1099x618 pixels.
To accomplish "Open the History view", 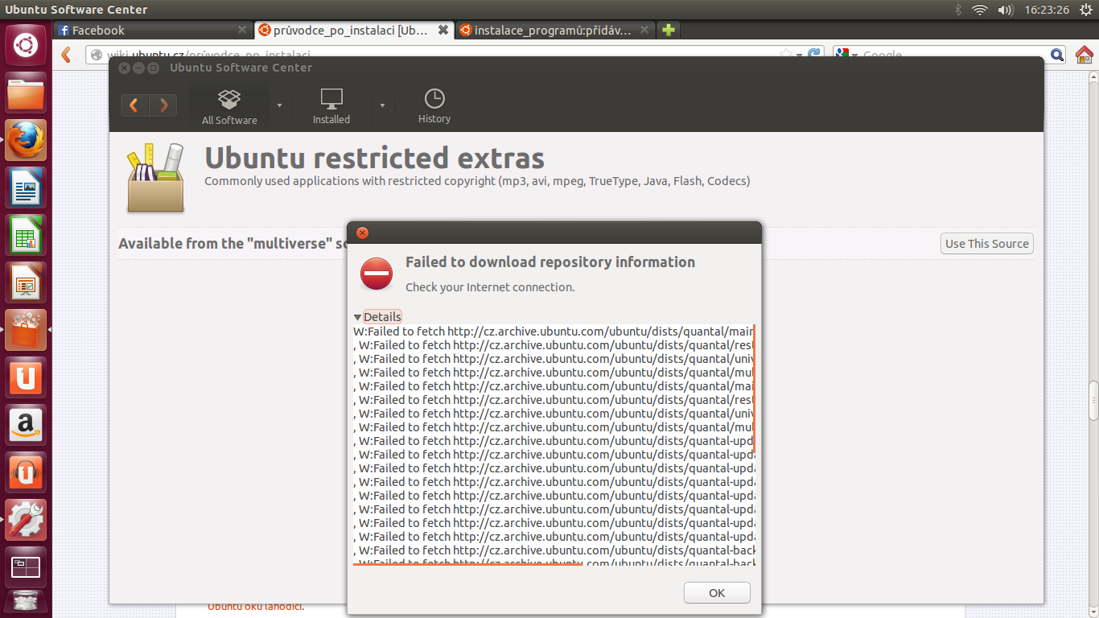I will tap(434, 107).
